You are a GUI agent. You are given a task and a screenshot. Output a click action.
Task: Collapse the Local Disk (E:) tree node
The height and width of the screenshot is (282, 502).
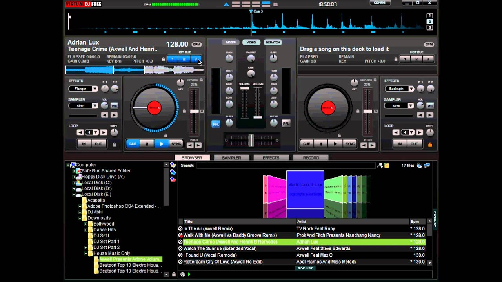[x=74, y=194]
